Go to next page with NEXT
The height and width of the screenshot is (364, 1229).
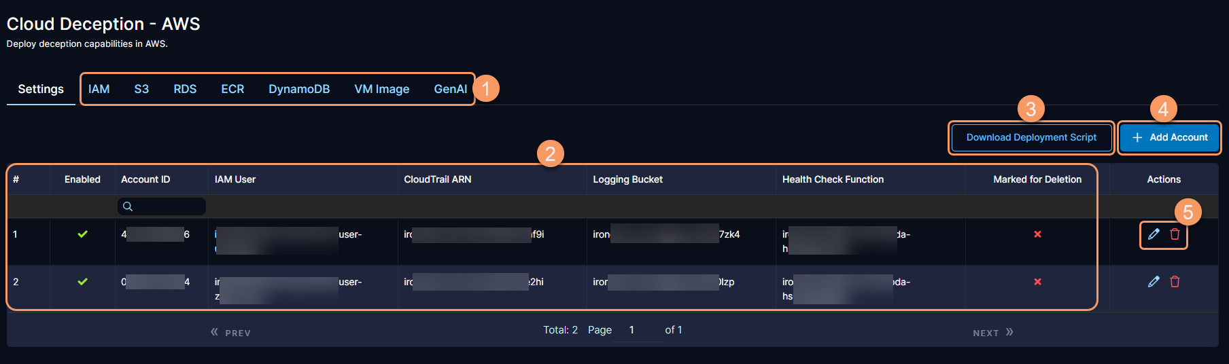tap(992, 333)
